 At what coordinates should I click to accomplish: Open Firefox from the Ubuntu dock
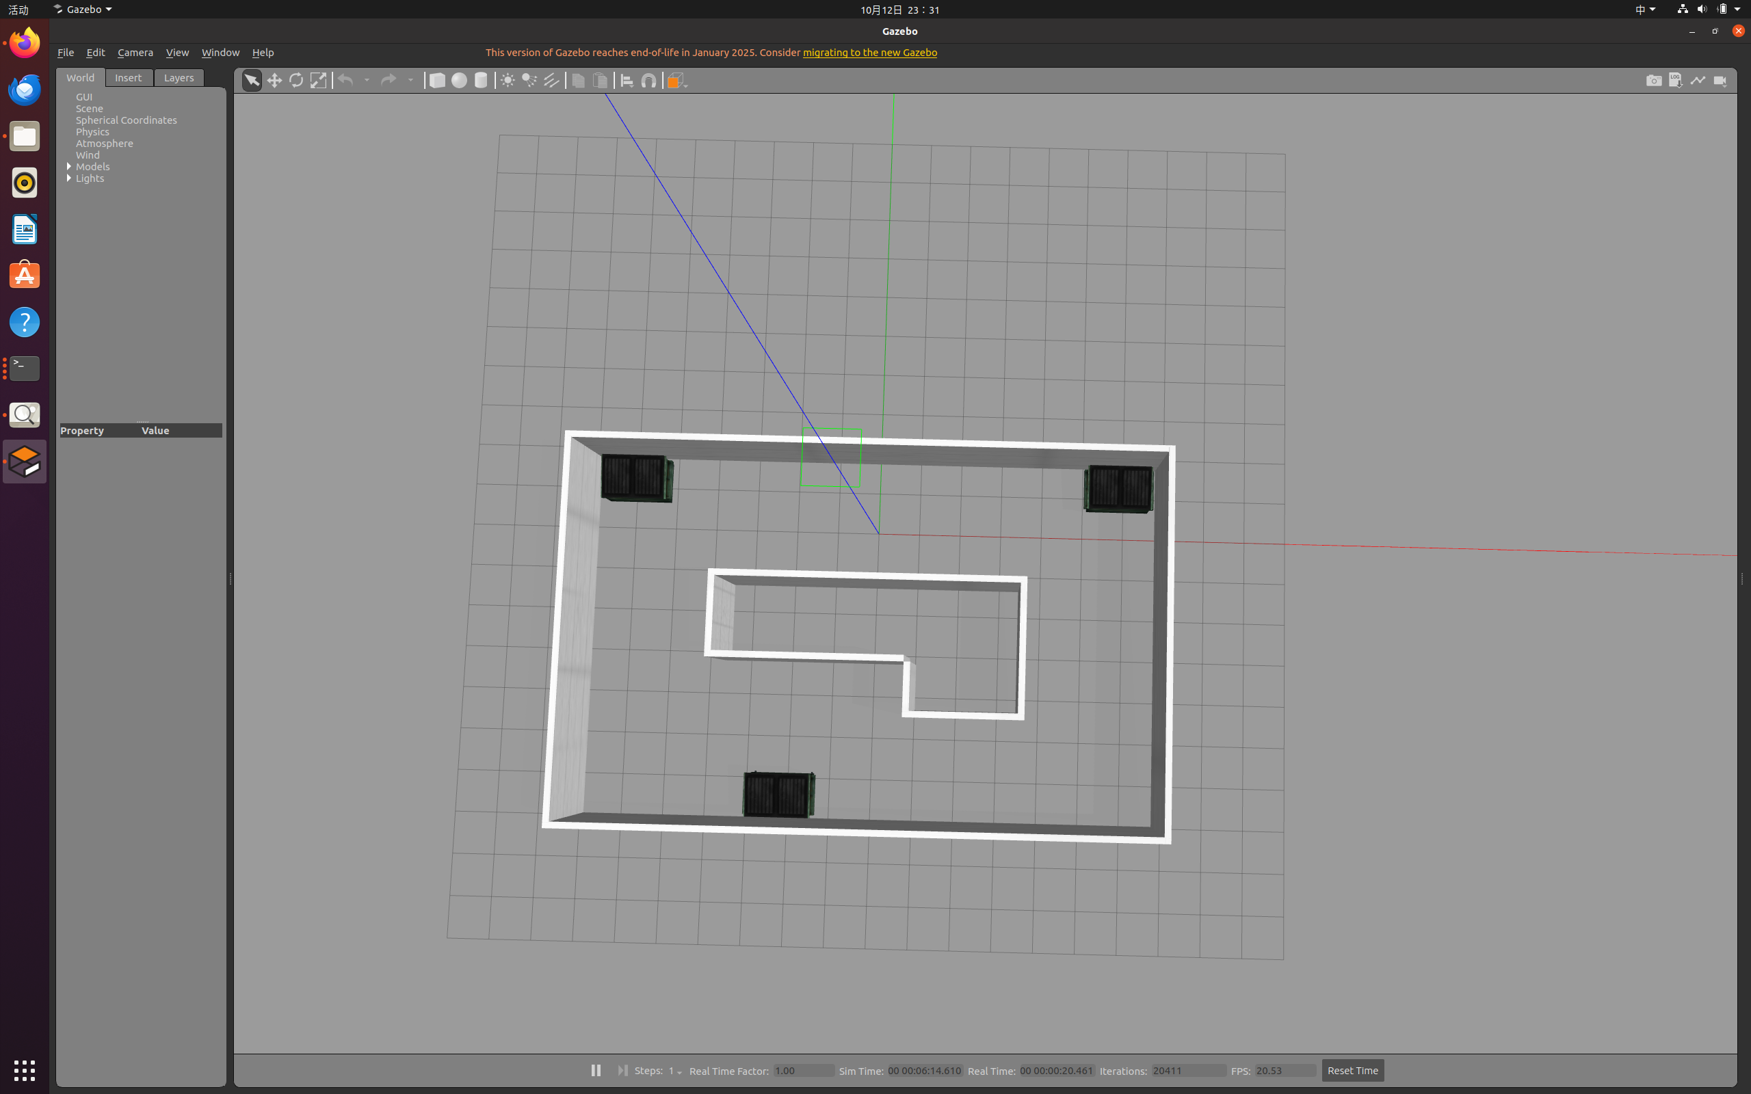pos(25,42)
